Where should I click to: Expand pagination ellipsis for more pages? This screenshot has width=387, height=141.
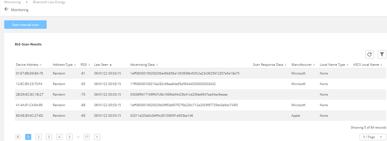(78, 137)
